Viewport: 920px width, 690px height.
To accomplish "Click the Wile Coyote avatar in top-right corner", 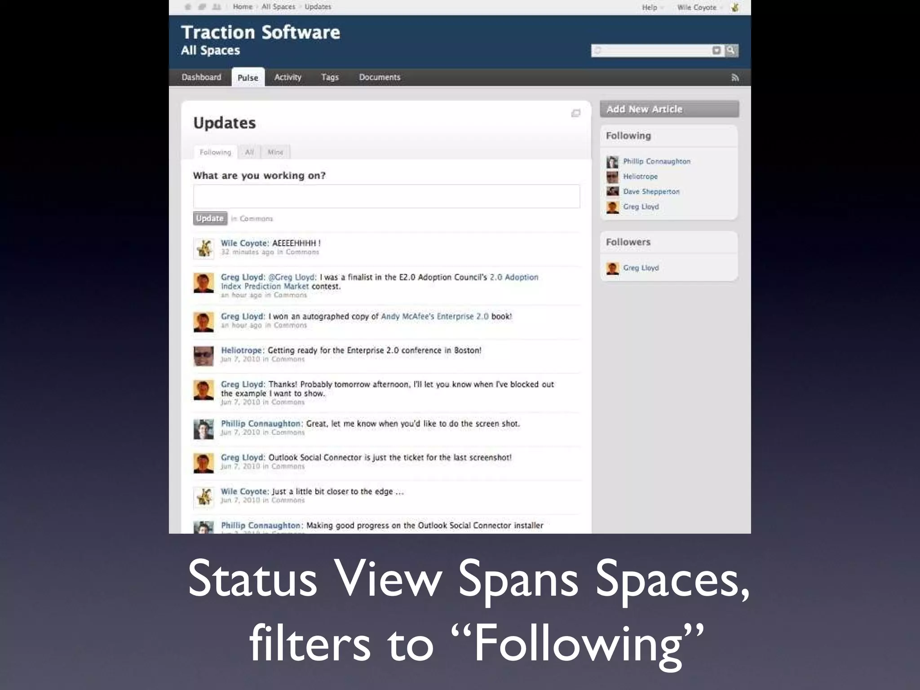I will [735, 7].
